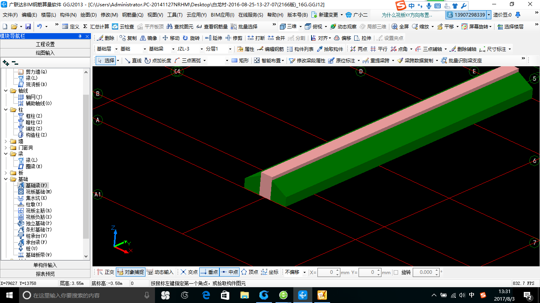Open the 拉伸 (stretch) tool
This screenshot has height=303, width=540.
click(363, 38)
